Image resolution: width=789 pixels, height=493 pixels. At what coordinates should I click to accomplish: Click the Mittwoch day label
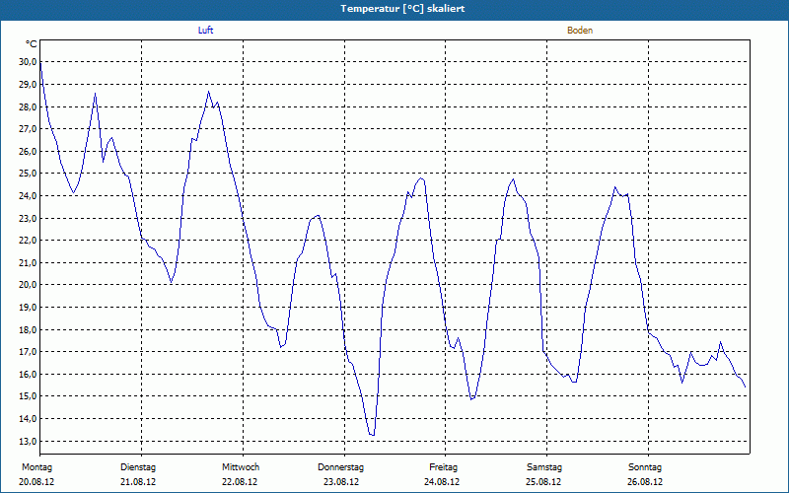241,467
